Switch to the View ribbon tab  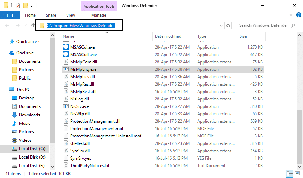click(x=71, y=15)
